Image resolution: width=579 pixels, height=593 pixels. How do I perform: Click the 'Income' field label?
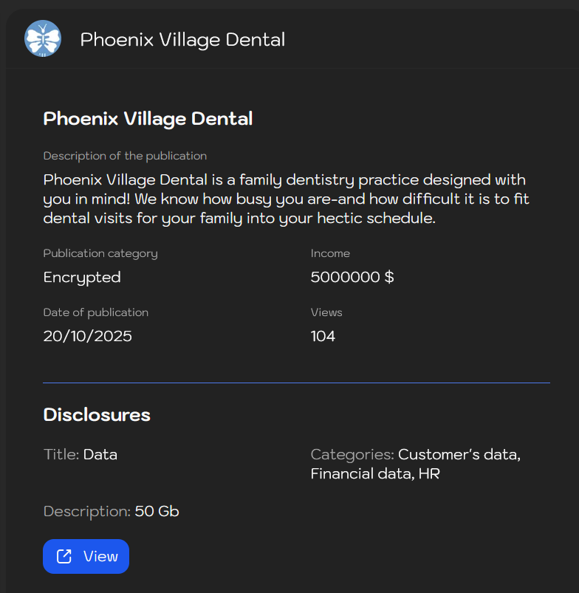(330, 253)
